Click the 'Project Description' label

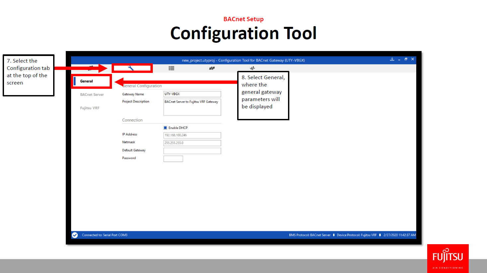click(x=136, y=102)
